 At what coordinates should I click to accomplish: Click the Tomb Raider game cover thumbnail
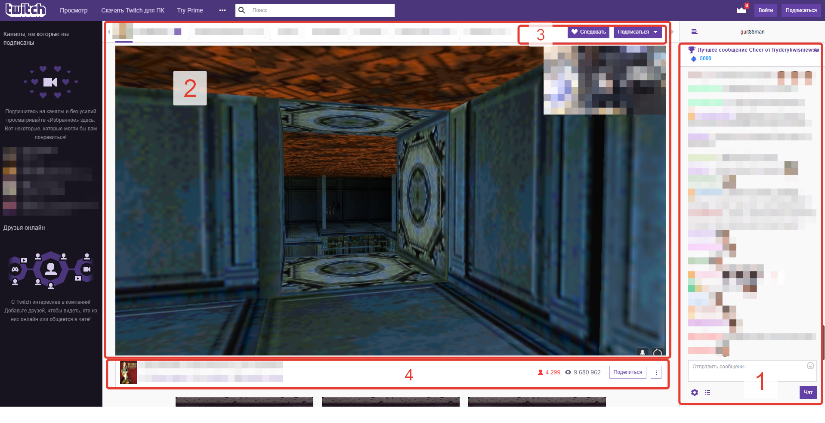[128, 372]
